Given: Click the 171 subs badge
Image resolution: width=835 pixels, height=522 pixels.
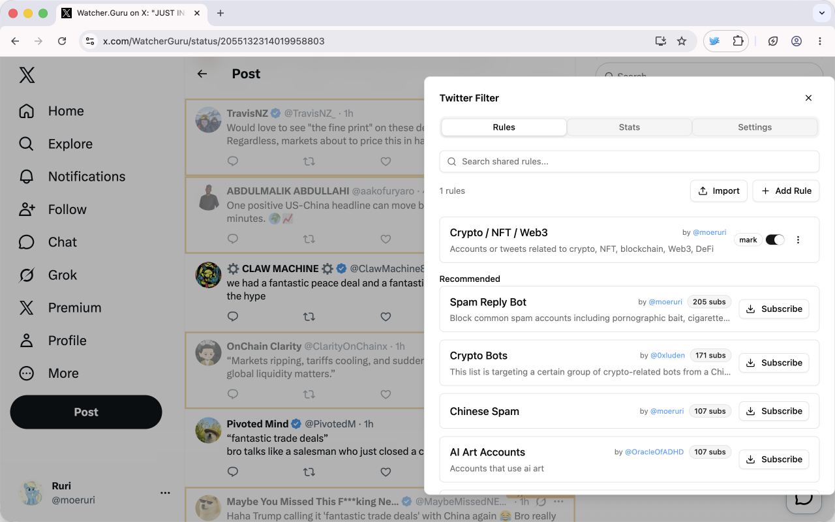Looking at the screenshot, I should [x=710, y=356].
